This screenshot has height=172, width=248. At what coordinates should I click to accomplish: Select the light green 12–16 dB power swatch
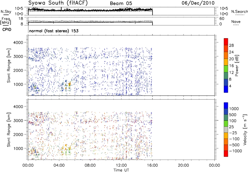pyautogui.click(x=226, y=69)
